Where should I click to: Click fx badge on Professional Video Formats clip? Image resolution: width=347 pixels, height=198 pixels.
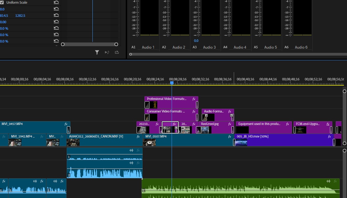pos(194,99)
